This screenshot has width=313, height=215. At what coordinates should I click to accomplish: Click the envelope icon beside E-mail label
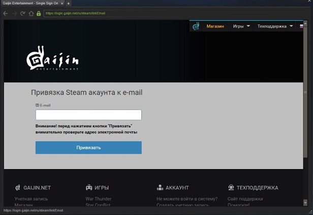point(37,105)
